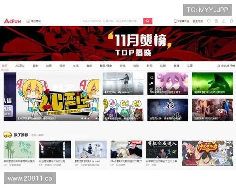This screenshot has height=188, width=236.
Task: Open the 娱乐 category tab
Action: [x=62, y=66]
